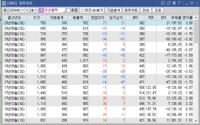The image size is (200, 125).
Task: Select row 16년12월(4Q)
Action: pyautogui.click(x=98, y=104)
